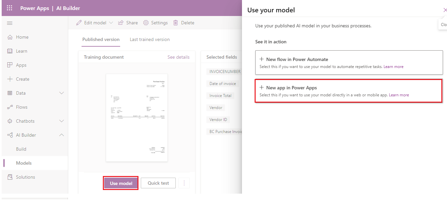Go to Apps in navigation
The width and height of the screenshot is (447, 204).
point(21,65)
